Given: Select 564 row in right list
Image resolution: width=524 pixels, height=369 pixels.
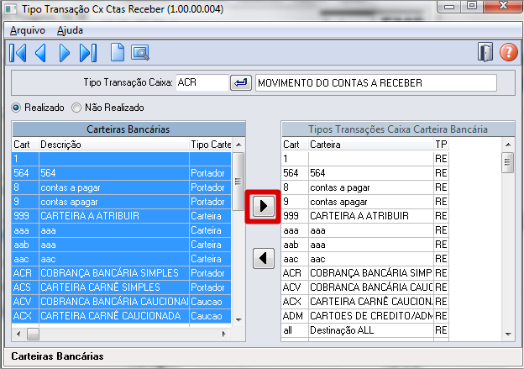Looking at the screenshot, I should click(365, 173).
